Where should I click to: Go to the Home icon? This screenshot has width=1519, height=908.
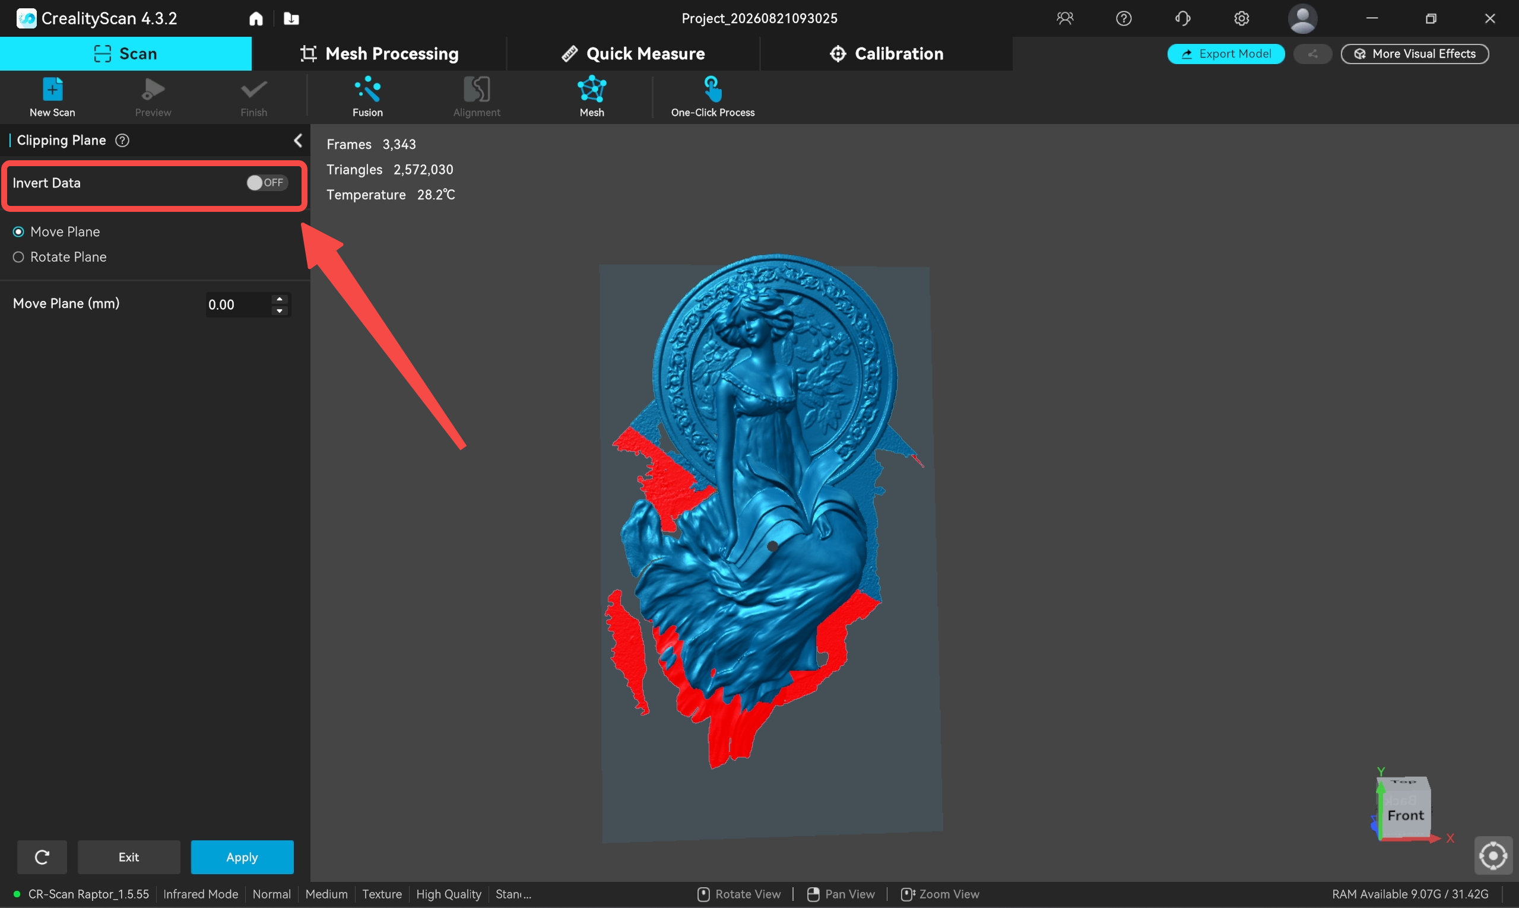256,18
